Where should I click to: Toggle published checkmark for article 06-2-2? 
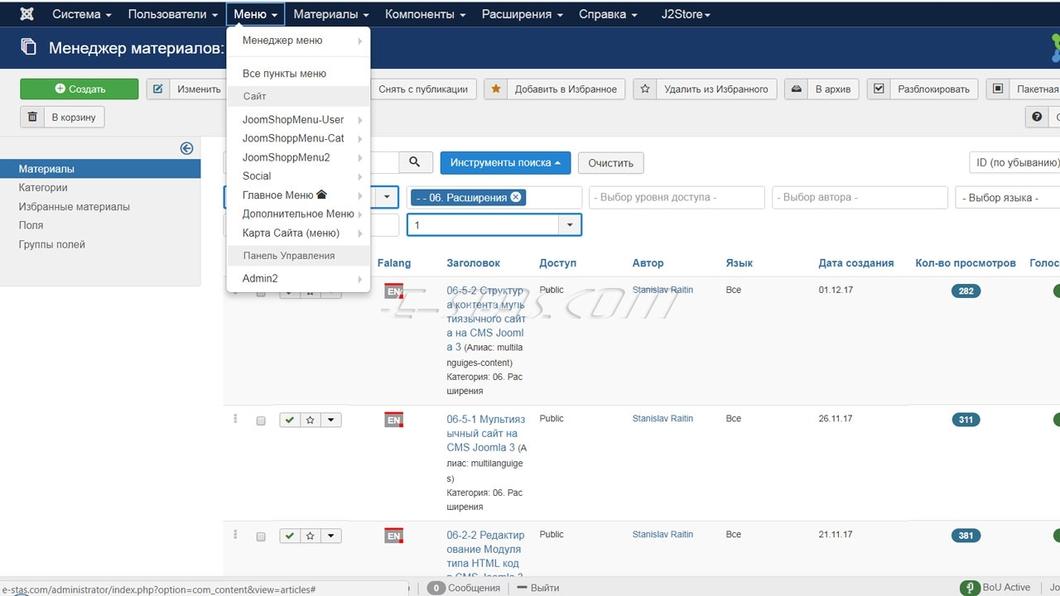click(x=289, y=536)
